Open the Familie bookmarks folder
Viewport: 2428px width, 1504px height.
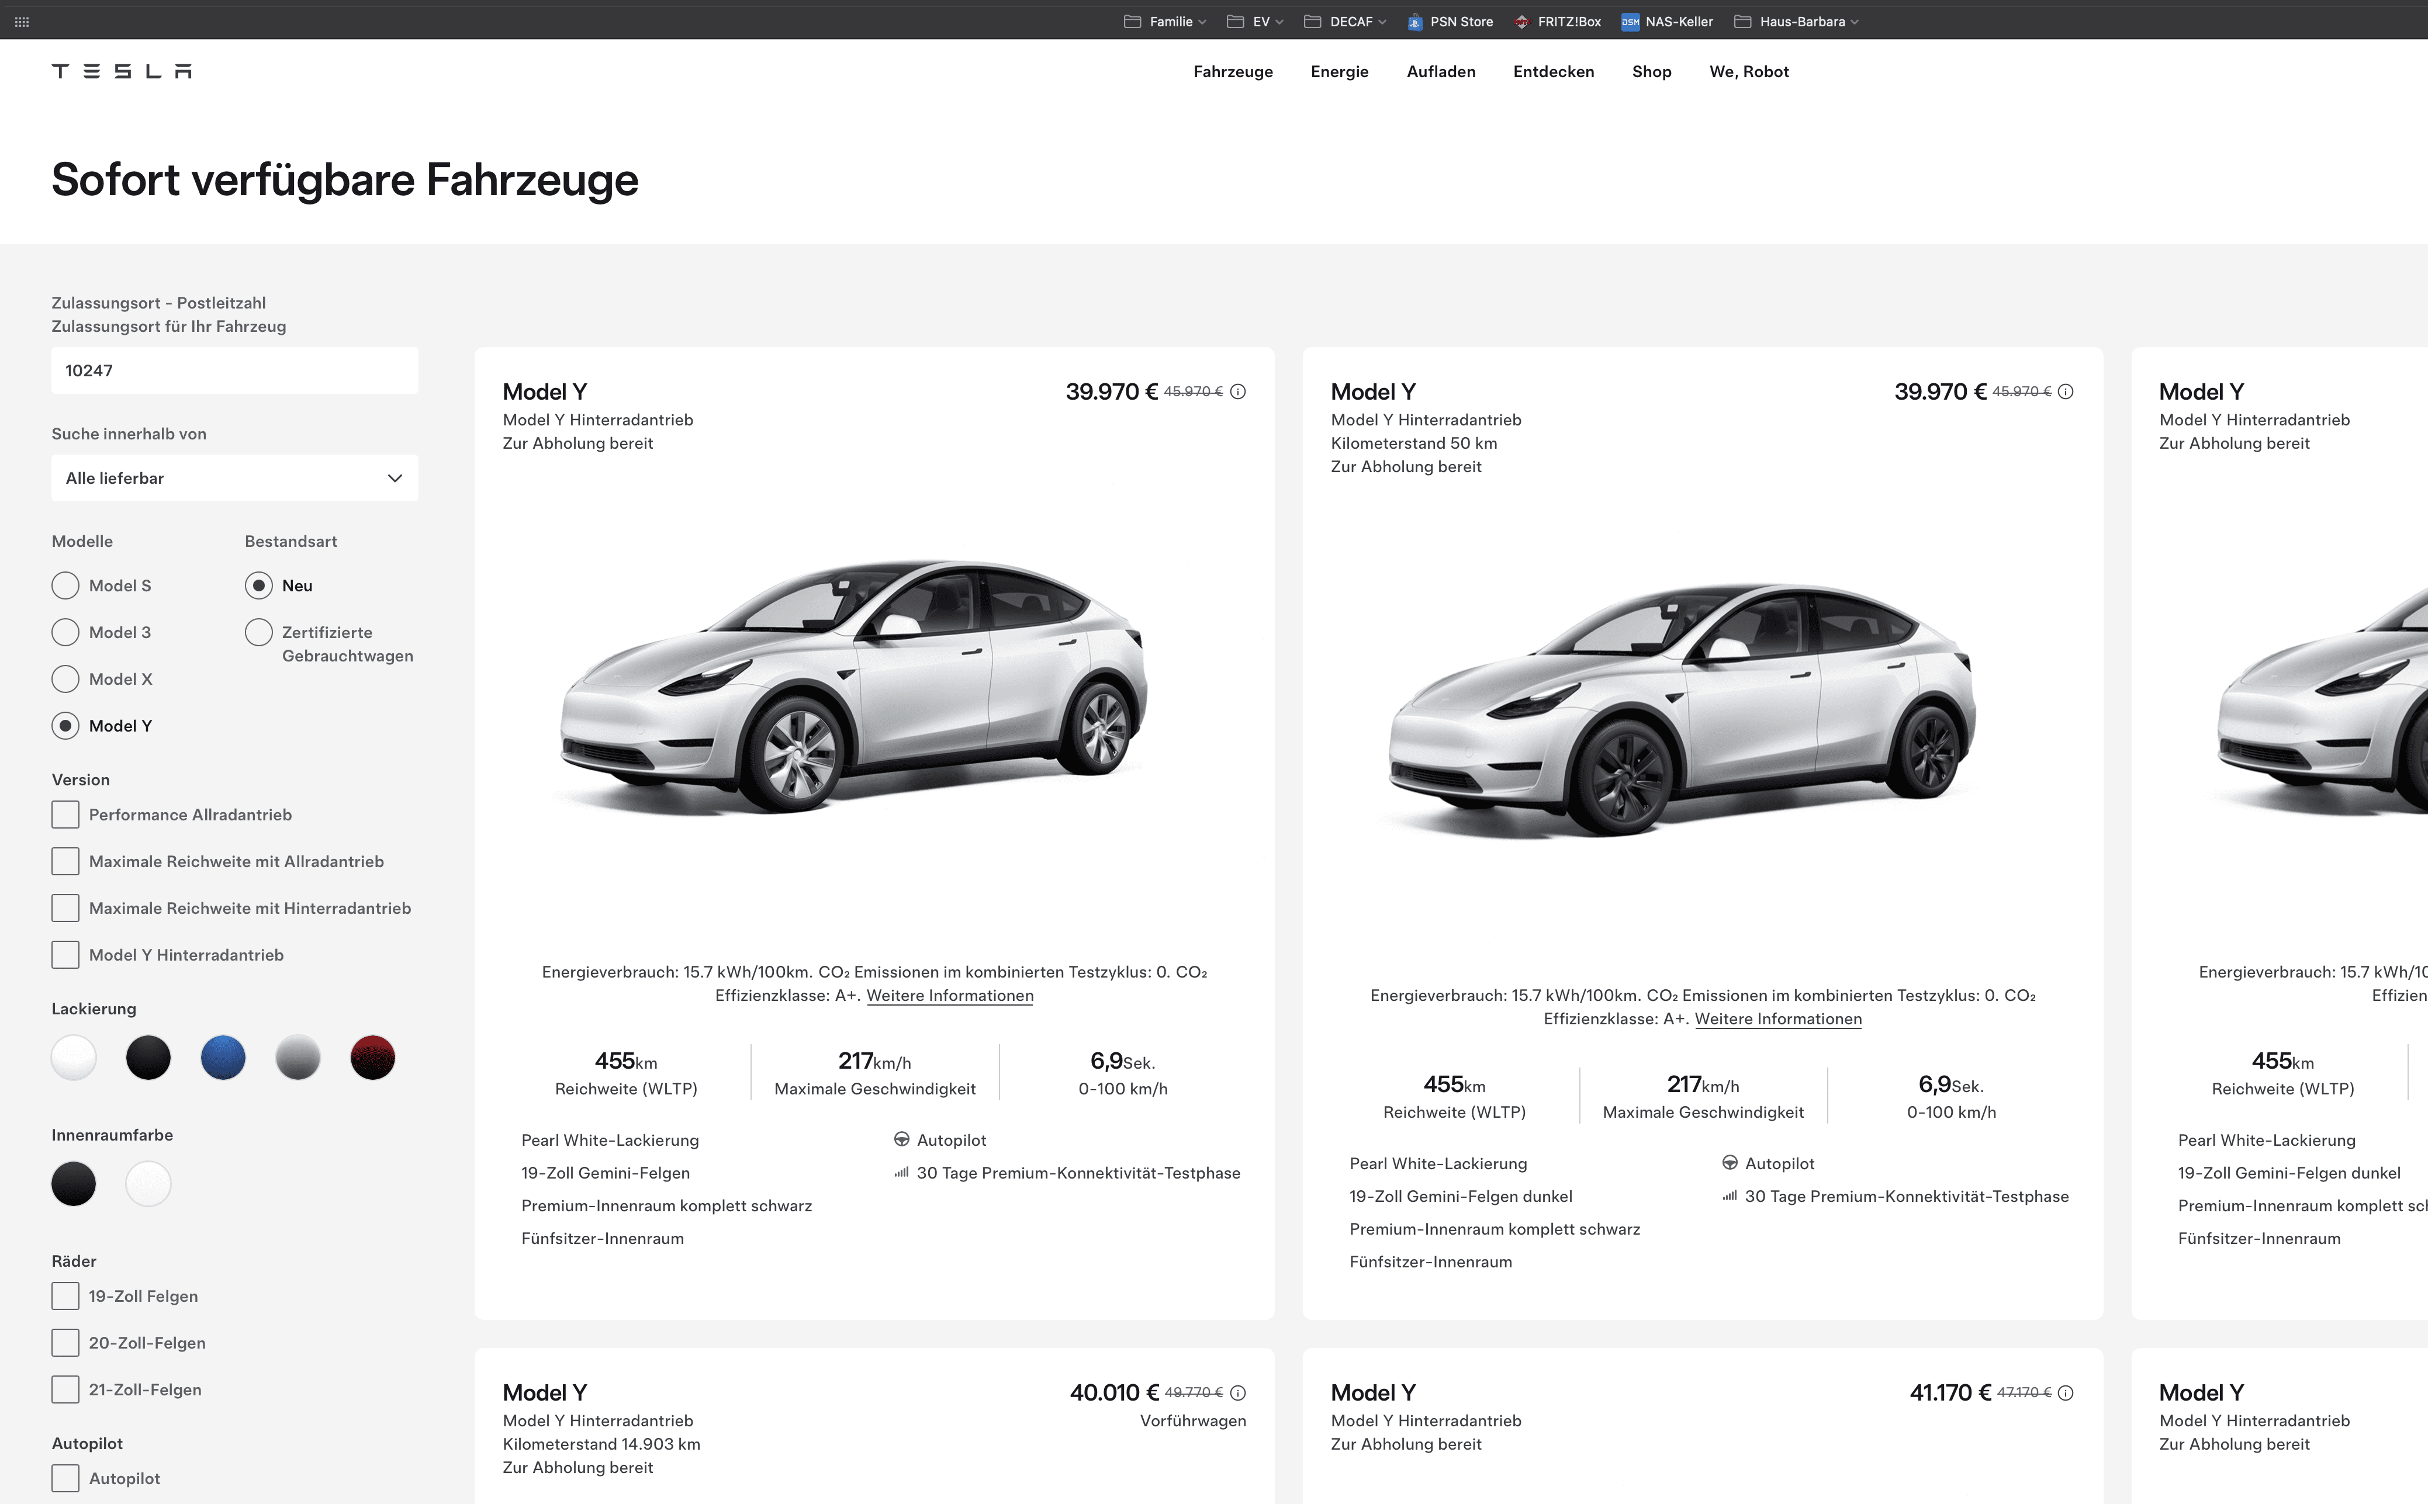point(1164,21)
